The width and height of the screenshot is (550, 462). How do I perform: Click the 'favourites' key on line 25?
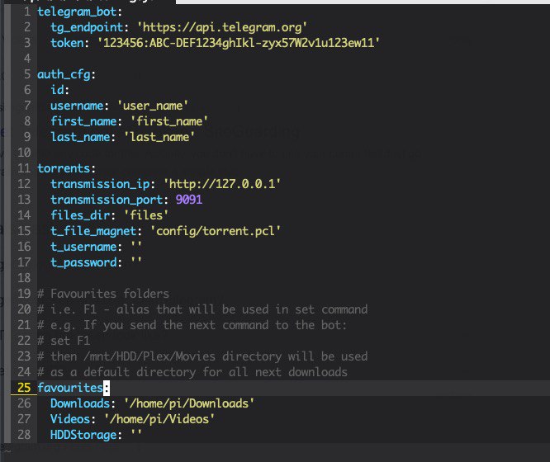(x=70, y=388)
